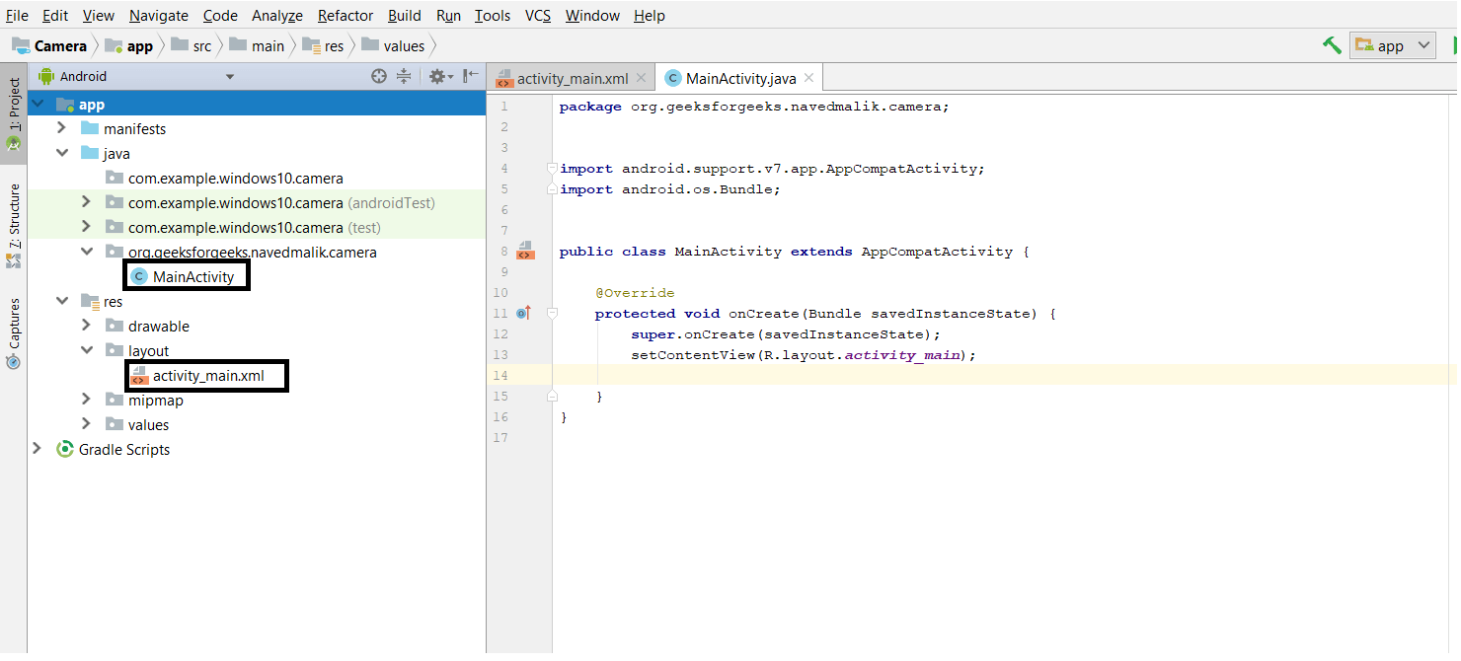Collapse the layout folder
The width and height of the screenshot is (1461, 661).
(86, 350)
